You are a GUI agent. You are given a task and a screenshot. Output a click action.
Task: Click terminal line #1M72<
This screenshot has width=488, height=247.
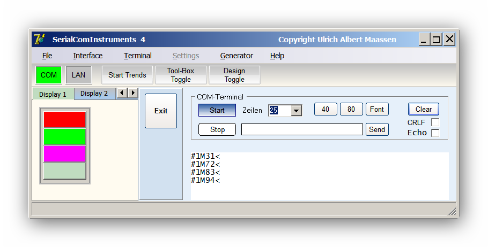pos(205,164)
